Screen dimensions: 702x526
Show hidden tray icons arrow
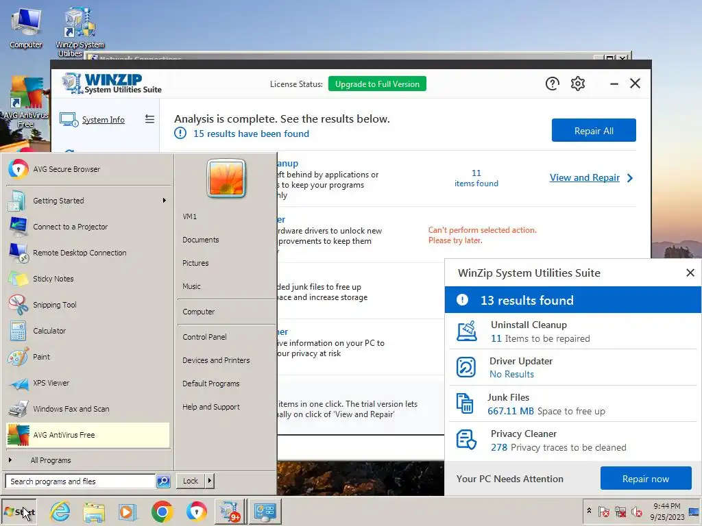click(589, 511)
